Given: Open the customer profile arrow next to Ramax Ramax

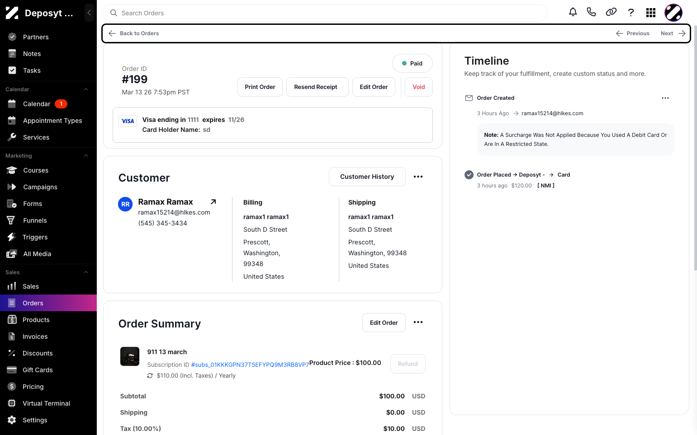Looking at the screenshot, I should tap(213, 202).
